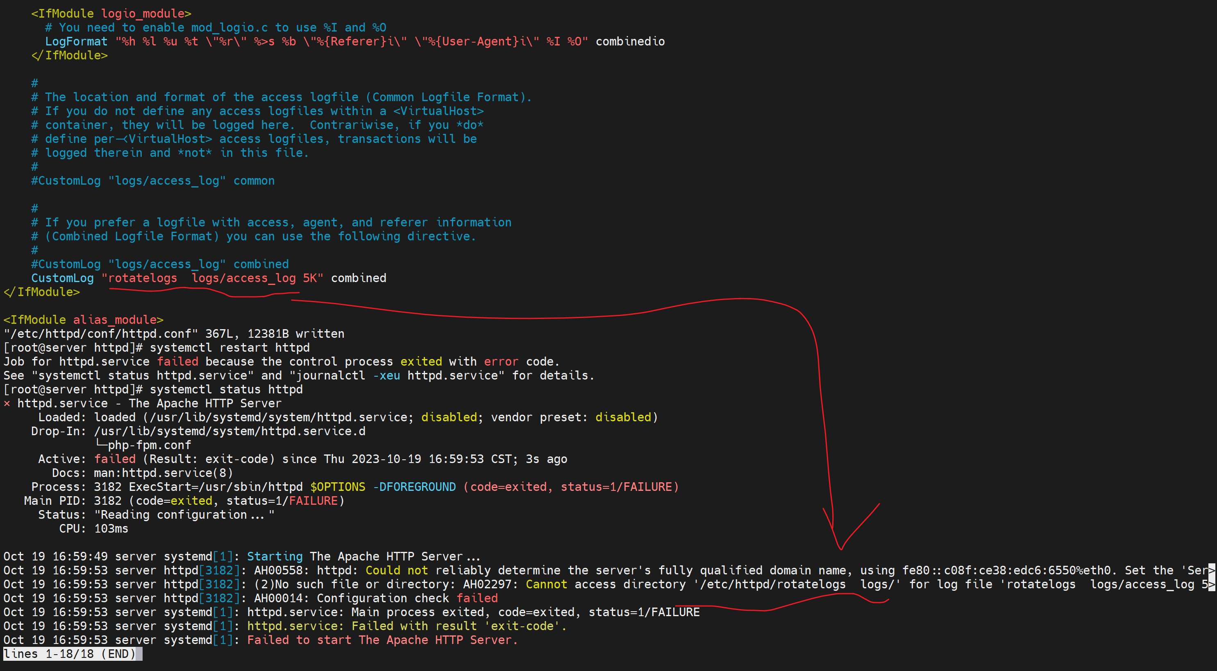This screenshot has height=671, width=1217.
Task: Click the '$OPTIONS -DFOREGROUND' text in the Process line
Action: [383, 487]
